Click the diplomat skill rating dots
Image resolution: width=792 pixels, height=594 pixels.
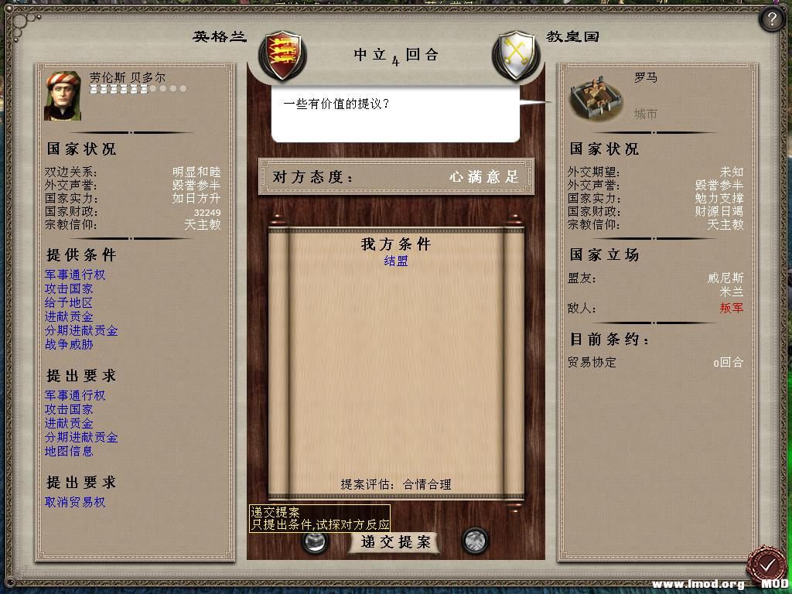click(138, 89)
